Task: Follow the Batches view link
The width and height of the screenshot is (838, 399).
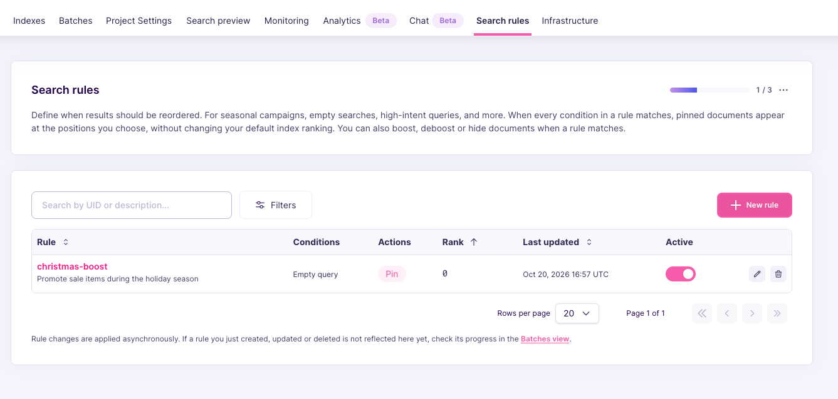Action: tap(545, 339)
